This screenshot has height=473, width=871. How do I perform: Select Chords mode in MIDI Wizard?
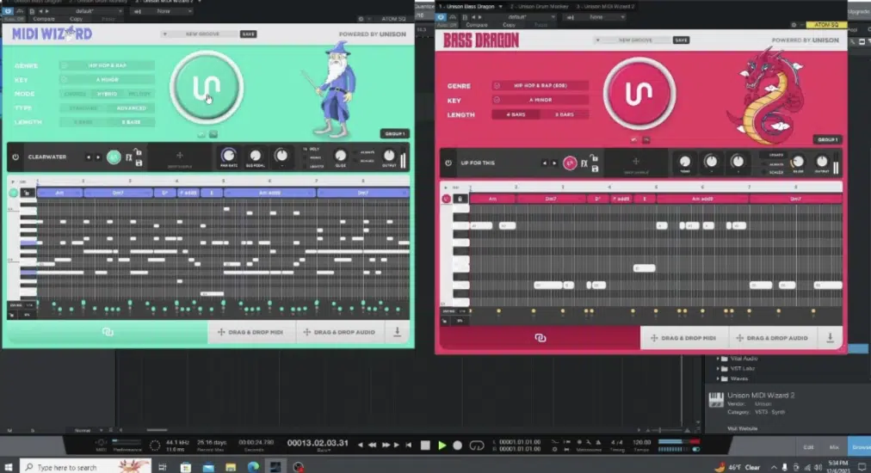coord(76,94)
